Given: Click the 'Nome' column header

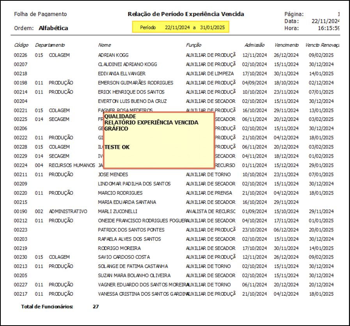Looking at the screenshot, I should 105,45.
